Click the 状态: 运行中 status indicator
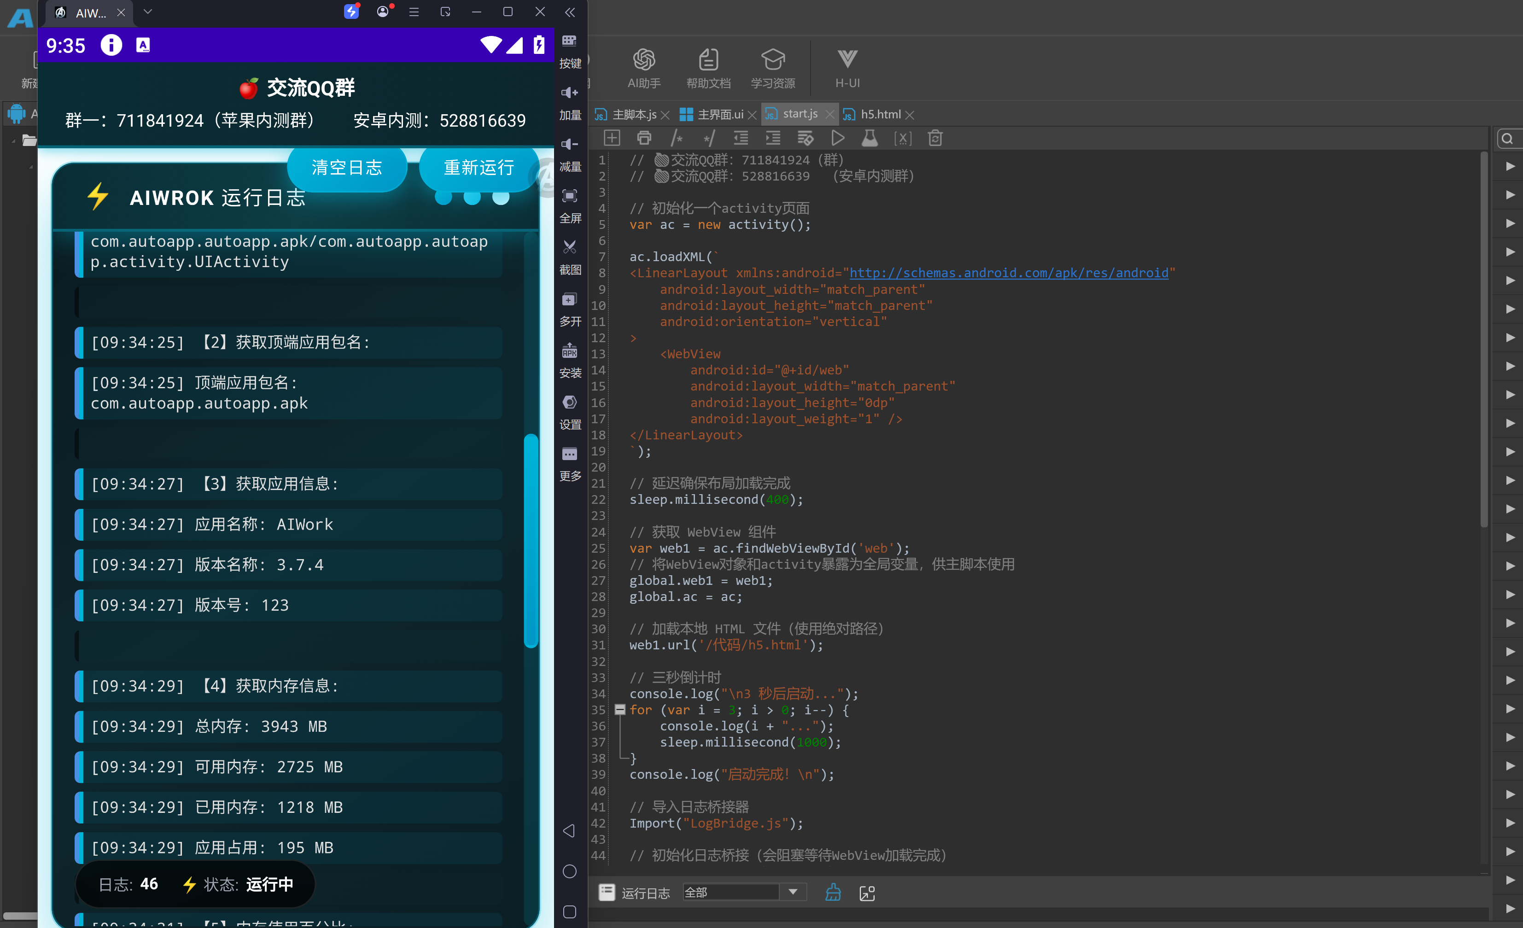Viewport: 1523px width, 928px height. [238, 885]
